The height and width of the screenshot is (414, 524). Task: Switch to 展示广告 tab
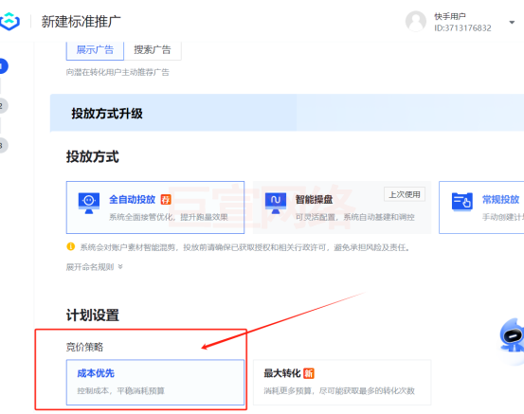pyautogui.click(x=95, y=50)
